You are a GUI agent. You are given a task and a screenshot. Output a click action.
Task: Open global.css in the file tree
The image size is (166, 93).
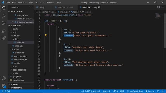[x=21, y=53]
